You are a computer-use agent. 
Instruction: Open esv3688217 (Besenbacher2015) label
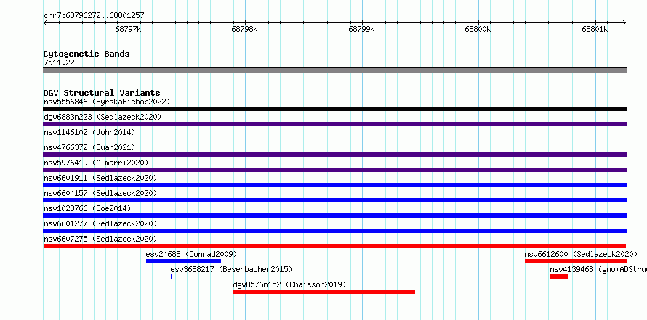coord(231,269)
